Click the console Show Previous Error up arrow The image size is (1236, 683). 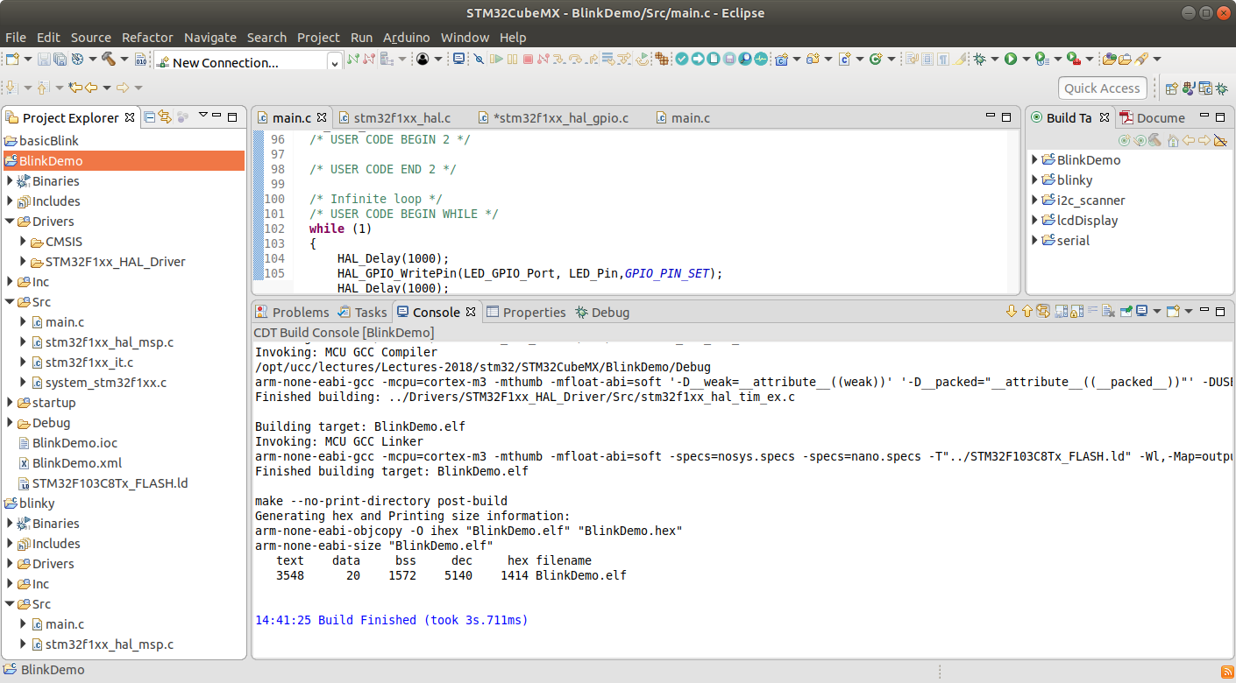point(1027,311)
